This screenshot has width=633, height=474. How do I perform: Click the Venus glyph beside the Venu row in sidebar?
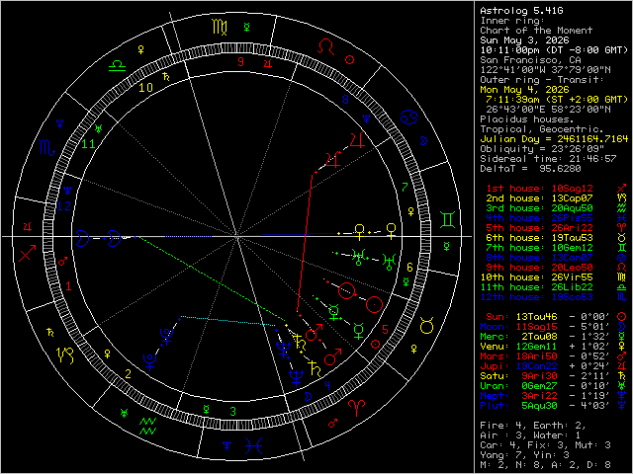pos(622,347)
